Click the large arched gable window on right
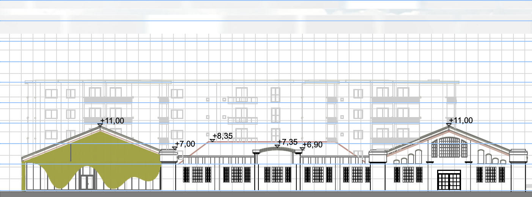Image resolution: width=532 pixels, height=197 pixels. [449, 148]
